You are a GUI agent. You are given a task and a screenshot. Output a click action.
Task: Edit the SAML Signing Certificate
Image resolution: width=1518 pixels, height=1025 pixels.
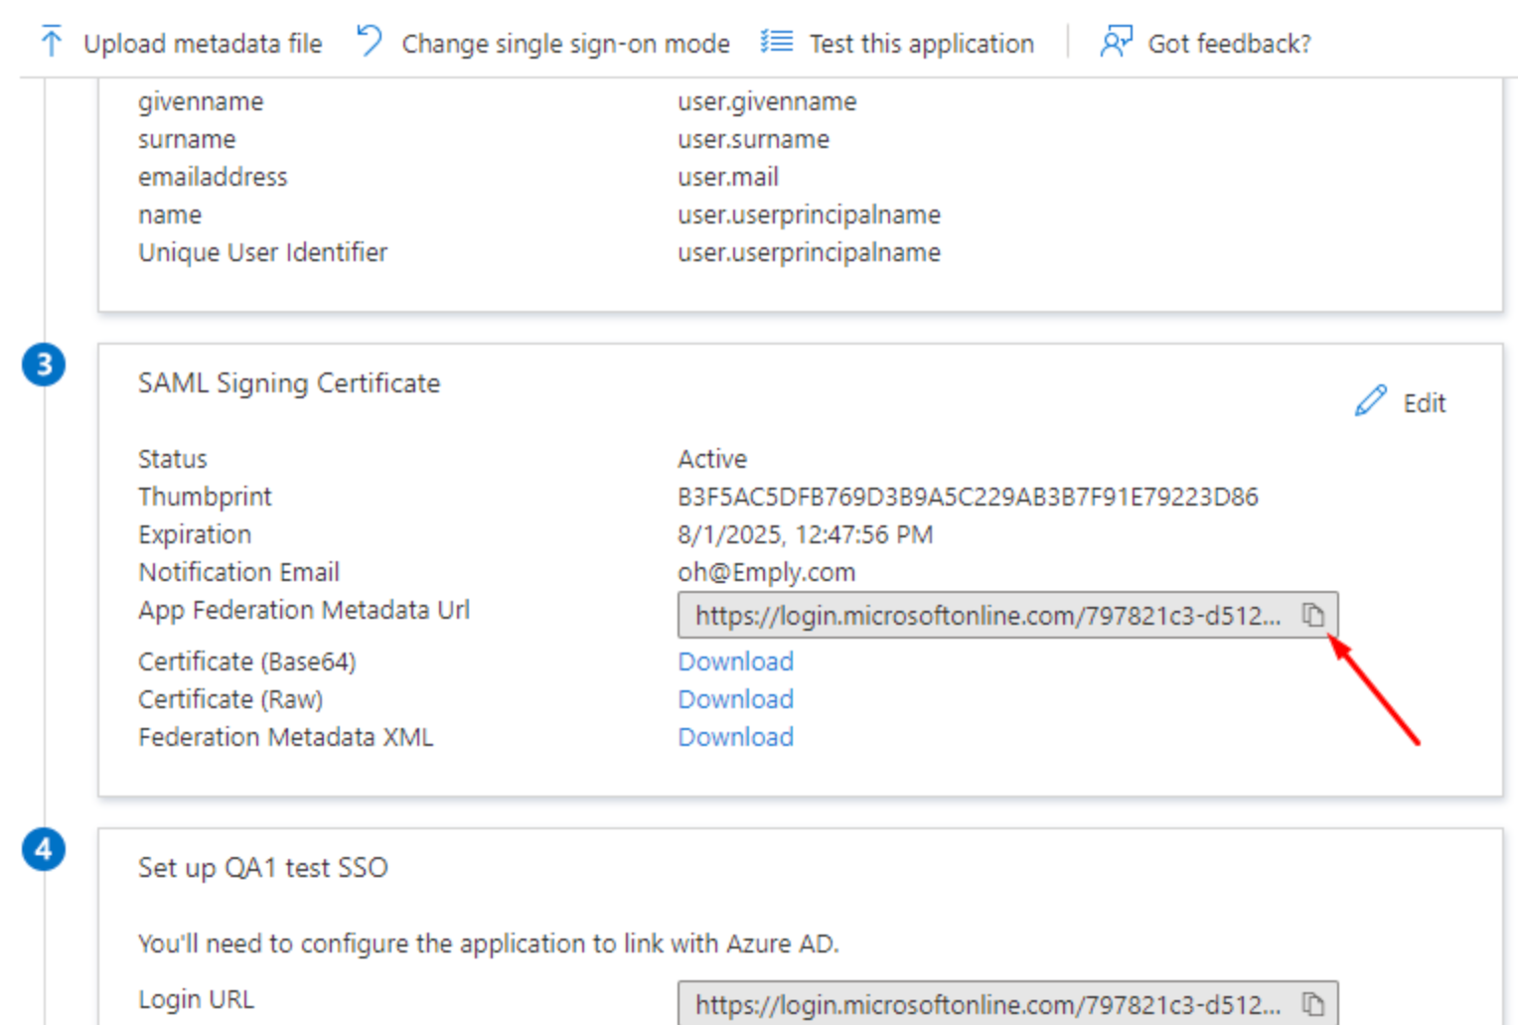(1424, 403)
